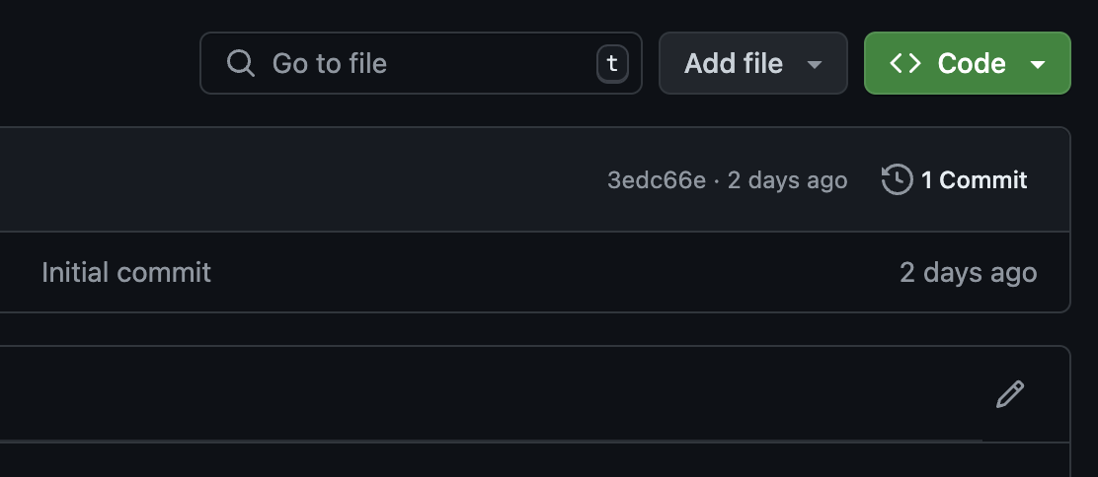This screenshot has width=1098, height=477.
Task: Expand the Add file dropdown arrow
Action: click(815, 64)
